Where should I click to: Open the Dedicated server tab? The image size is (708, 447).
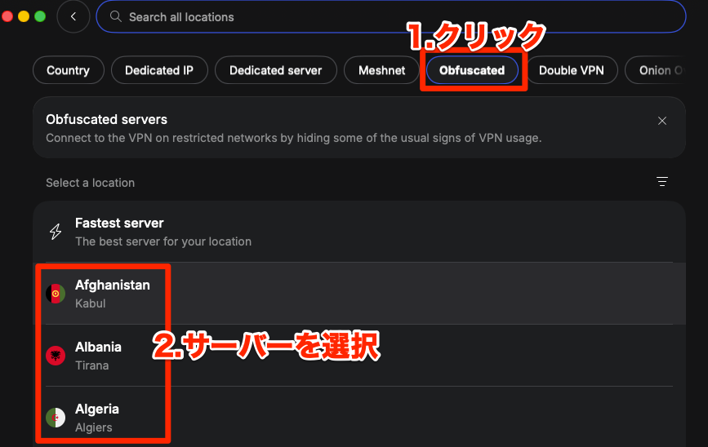pos(275,70)
